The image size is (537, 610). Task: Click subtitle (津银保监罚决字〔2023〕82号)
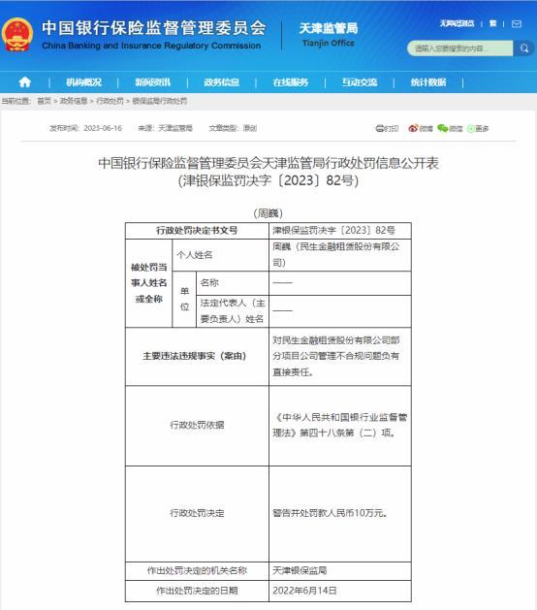pos(268,180)
